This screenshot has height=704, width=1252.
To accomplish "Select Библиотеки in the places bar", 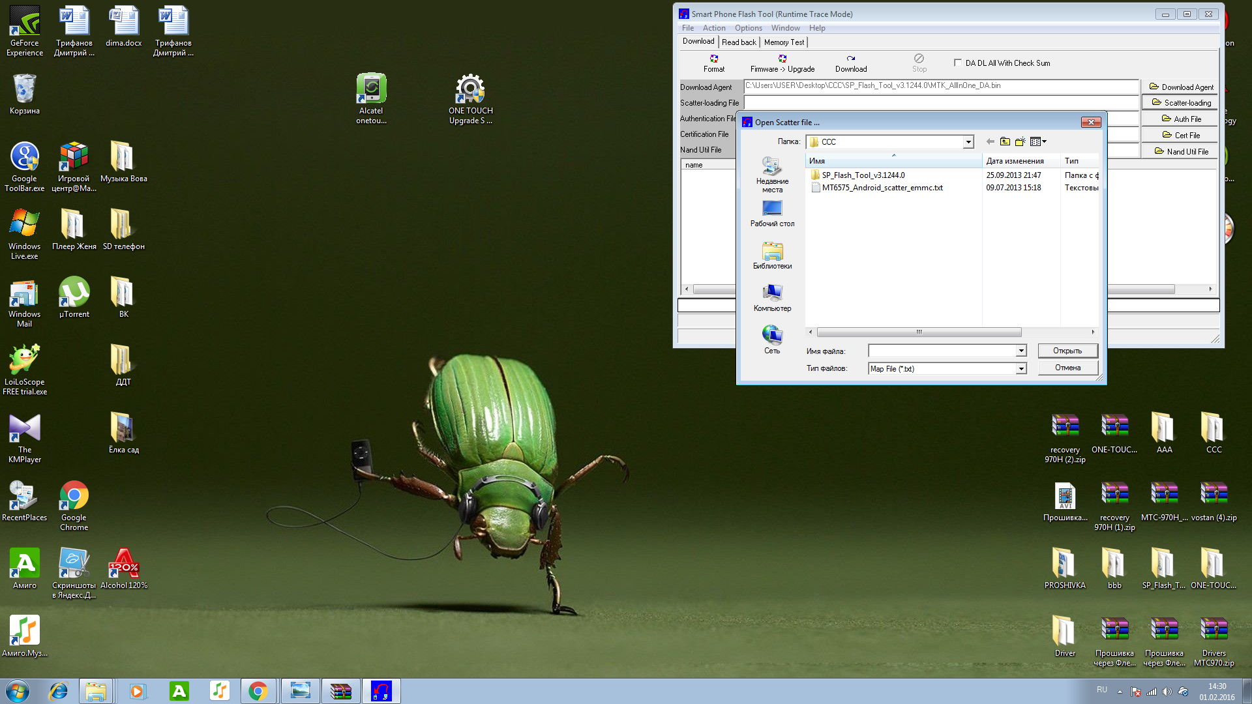I will [x=772, y=255].
